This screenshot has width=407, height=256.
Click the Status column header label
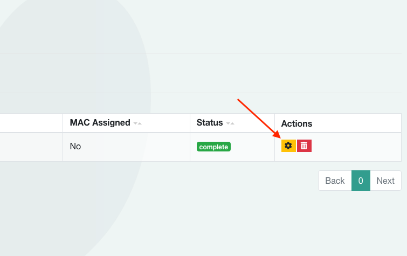pyautogui.click(x=210, y=123)
